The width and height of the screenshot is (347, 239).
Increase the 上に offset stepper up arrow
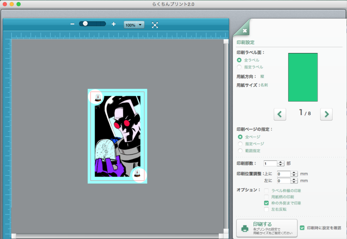coord(294,172)
